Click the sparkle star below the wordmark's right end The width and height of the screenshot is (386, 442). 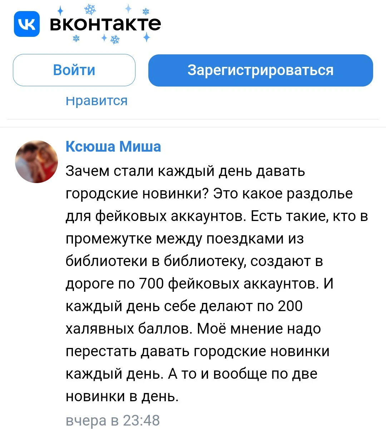147,37
